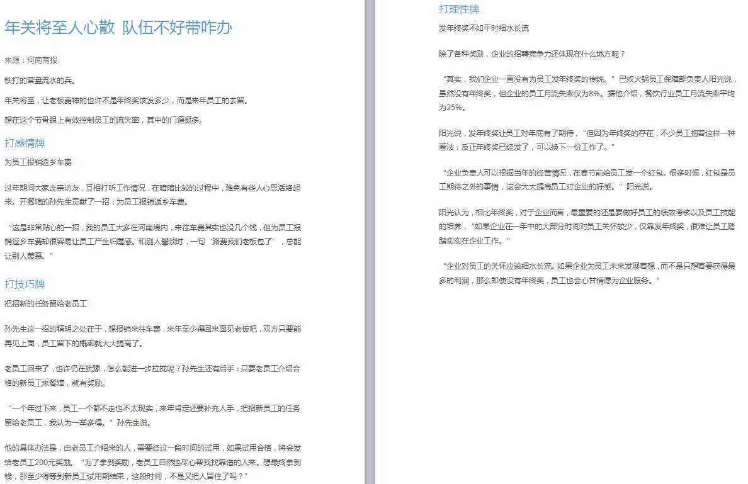Select the blue heading 打理性牌

(x=459, y=9)
